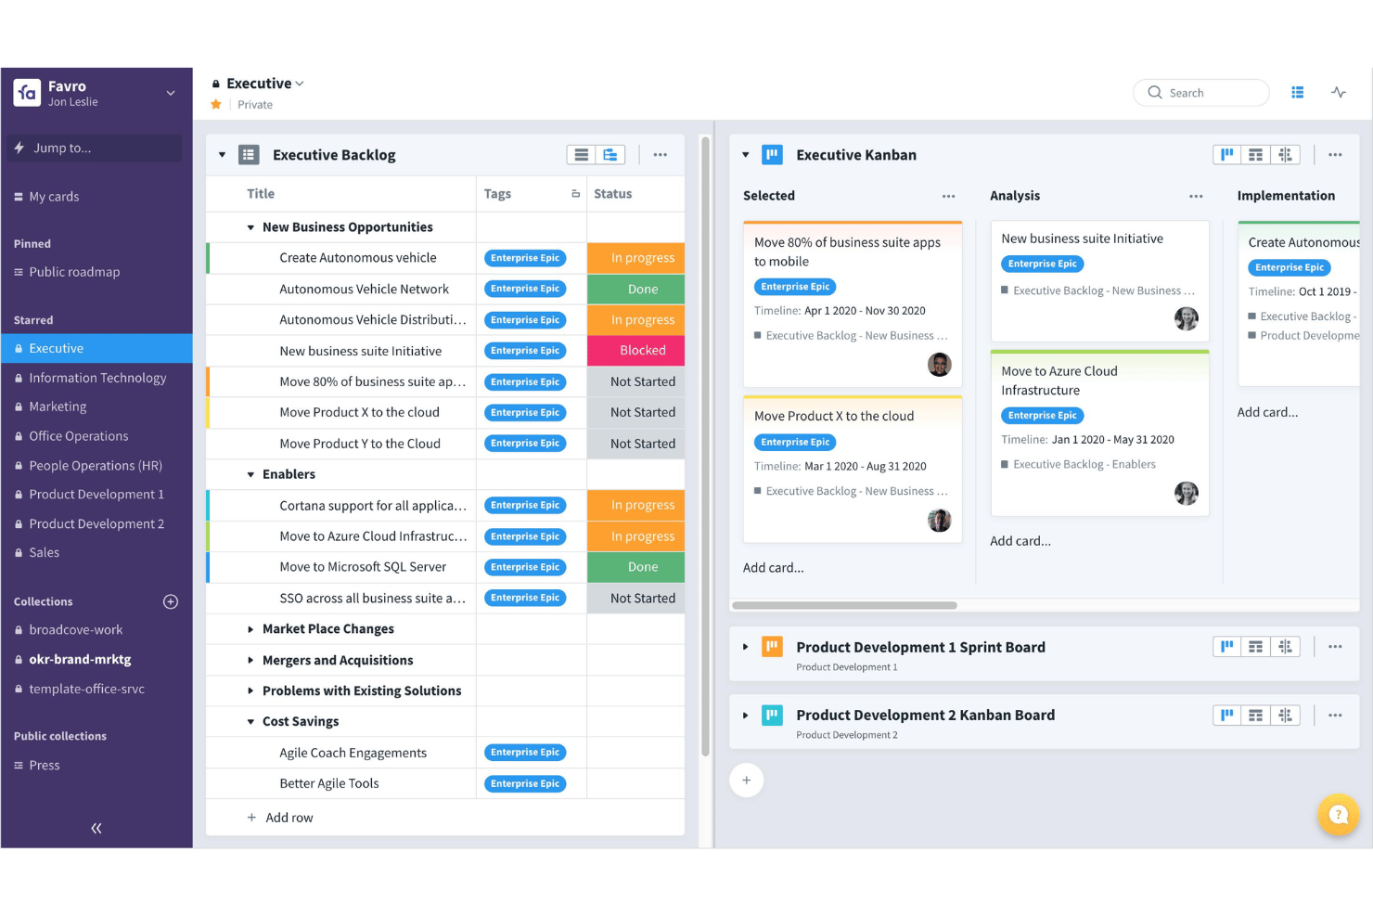Add a new widget with plus button
Viewport: 1373px width, 916px height.
(x=747, y=781)
